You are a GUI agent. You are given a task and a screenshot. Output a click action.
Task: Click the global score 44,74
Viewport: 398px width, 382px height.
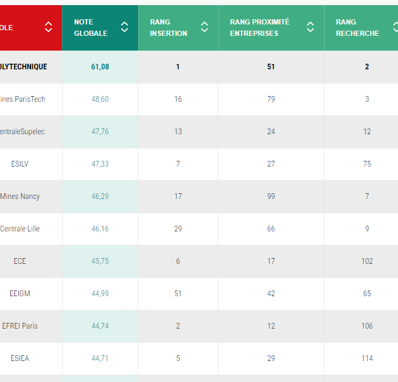point(100,326)
